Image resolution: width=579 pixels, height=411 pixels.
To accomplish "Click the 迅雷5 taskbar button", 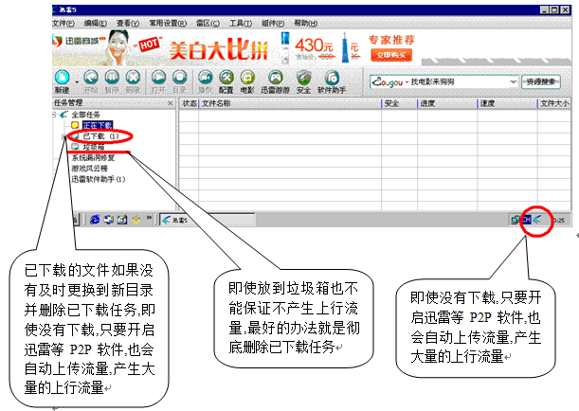I will (208, 221).
